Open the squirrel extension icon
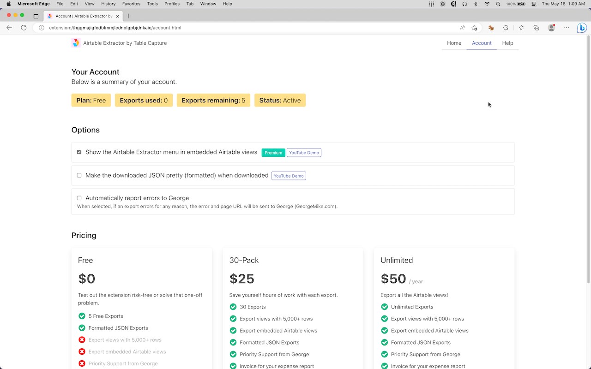This screenshot has width=591, height=369. click(491, 28)
